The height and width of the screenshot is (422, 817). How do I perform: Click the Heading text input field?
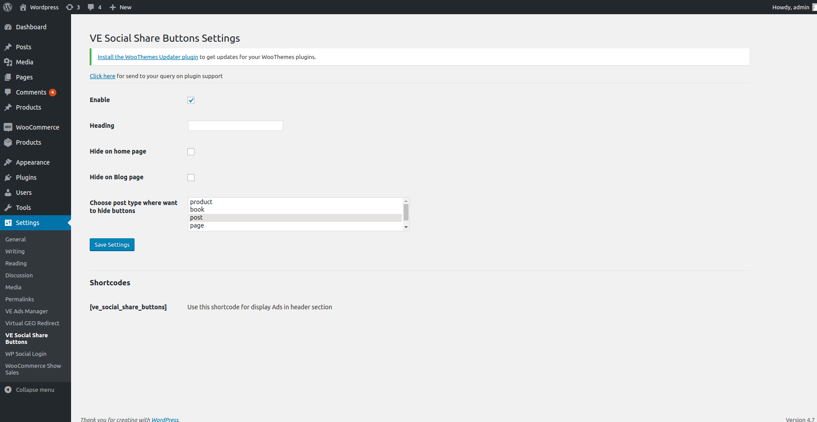pyautogui.click(x=235, y=126)
